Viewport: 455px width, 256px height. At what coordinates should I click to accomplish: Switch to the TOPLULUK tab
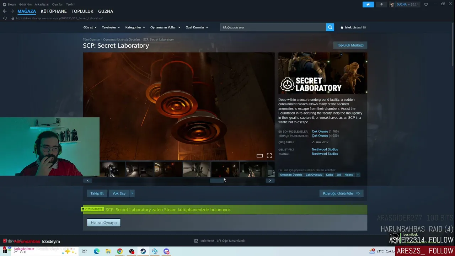click(x=82, y=11)
